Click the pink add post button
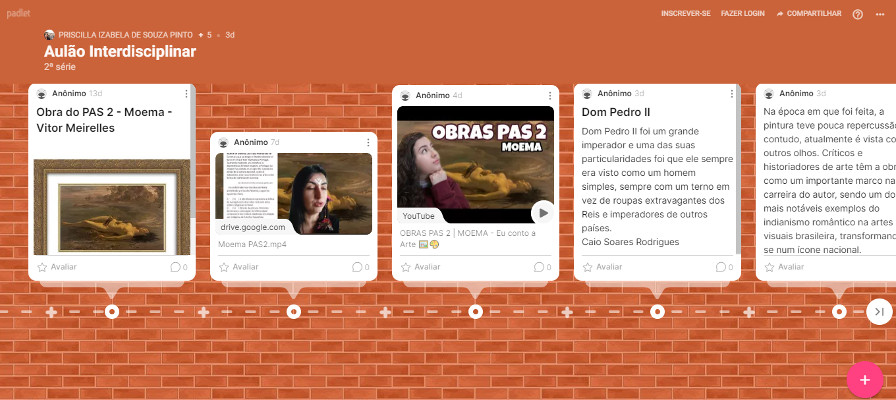This screenshot has width=896, height=400. point(865,380)
